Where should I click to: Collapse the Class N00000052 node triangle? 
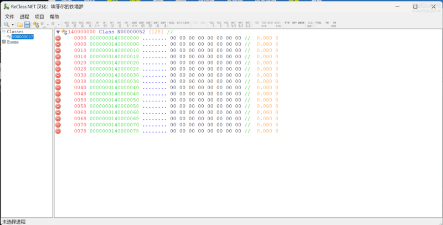[58, 32]
